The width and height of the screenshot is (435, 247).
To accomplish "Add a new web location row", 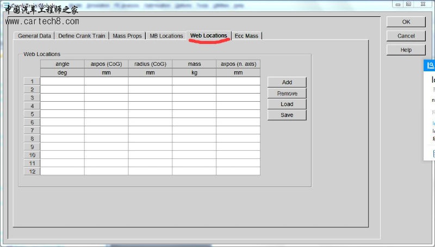I will [x=287, y=82].
